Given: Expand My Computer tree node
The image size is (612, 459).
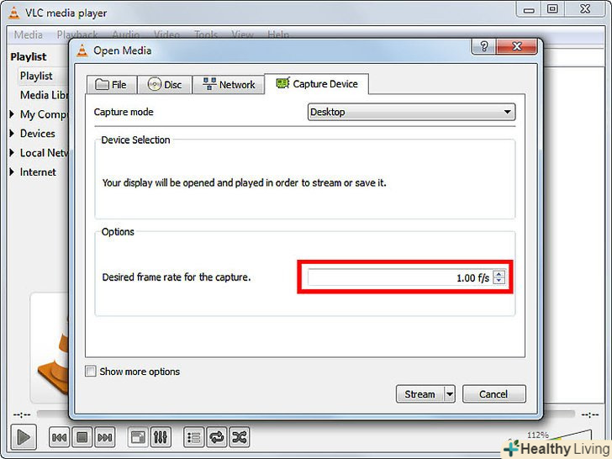Looking at the screenshot, I should (12, 114).
